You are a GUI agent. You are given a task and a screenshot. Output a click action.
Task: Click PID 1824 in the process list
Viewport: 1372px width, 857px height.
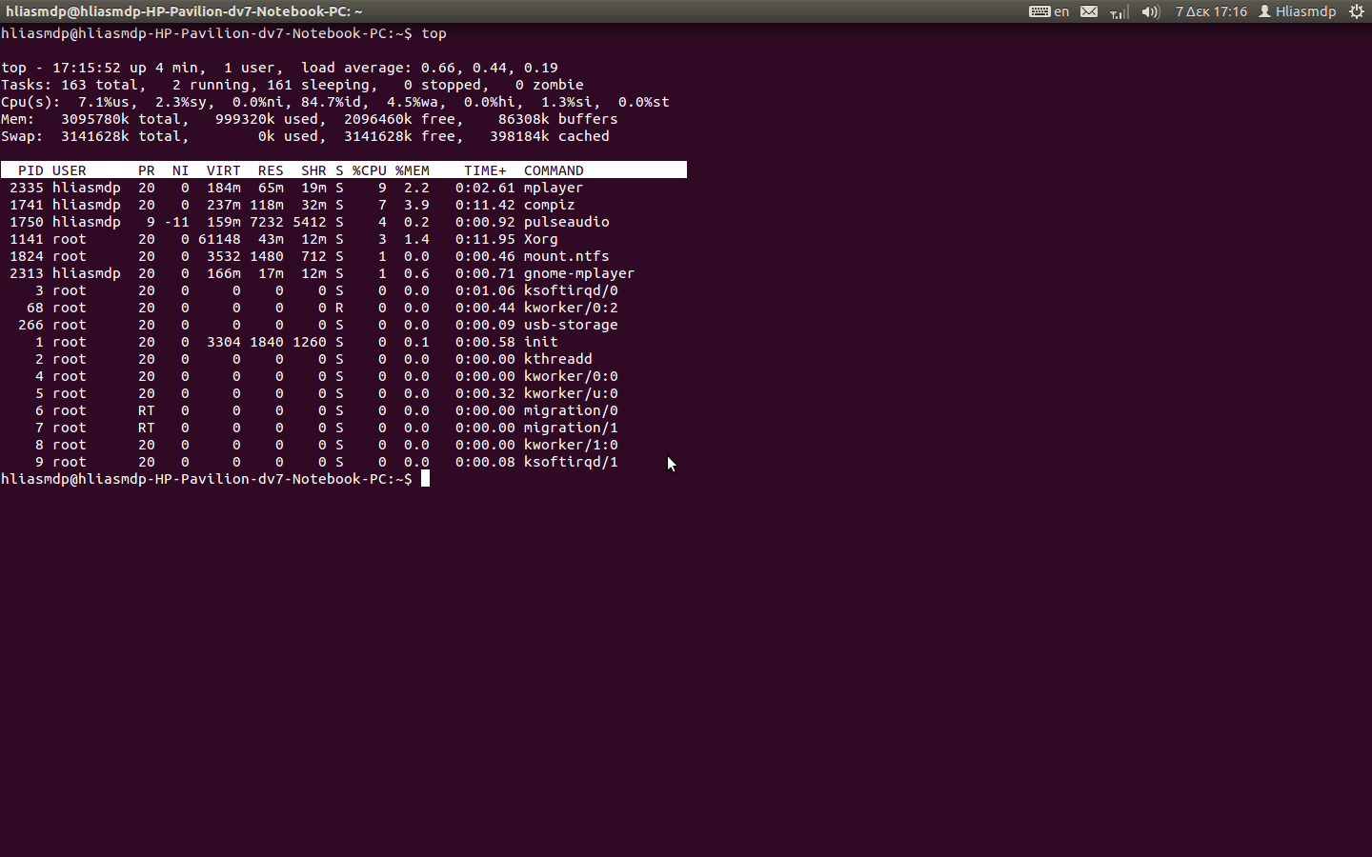point(27,256)
